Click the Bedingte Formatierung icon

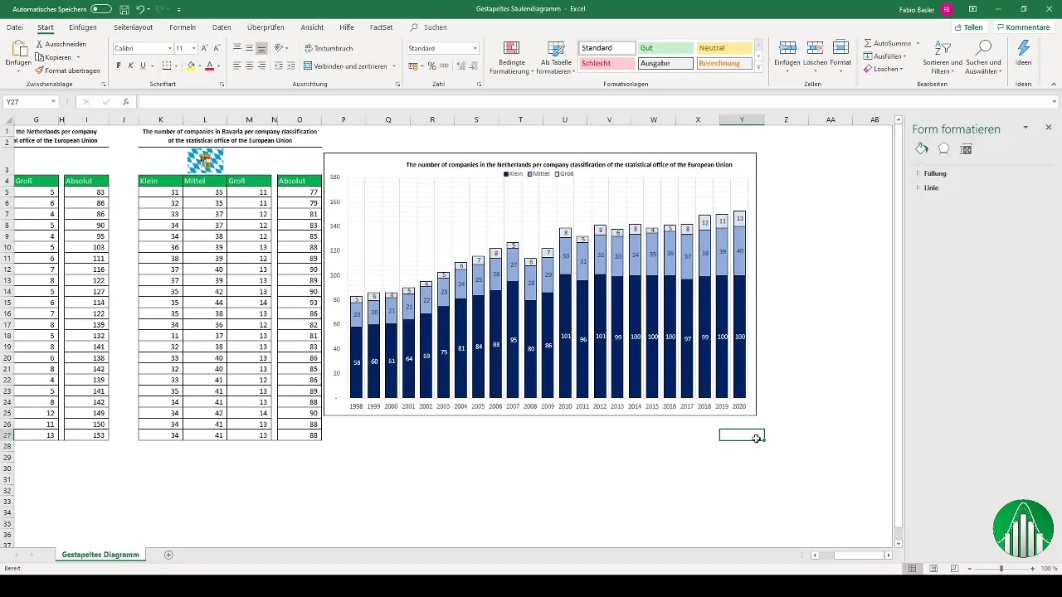coord(512,48)
